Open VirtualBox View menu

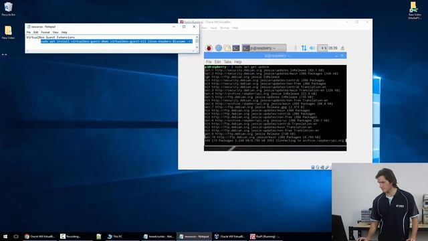click(x=204, y=28)
